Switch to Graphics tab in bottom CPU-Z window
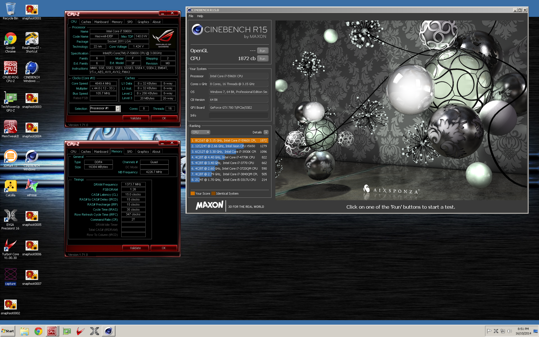This screenshot has width=539, height=337. pyautogui.click(x=143, y=152)
